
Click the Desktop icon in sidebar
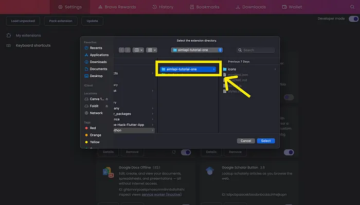[x=86, y=76]
